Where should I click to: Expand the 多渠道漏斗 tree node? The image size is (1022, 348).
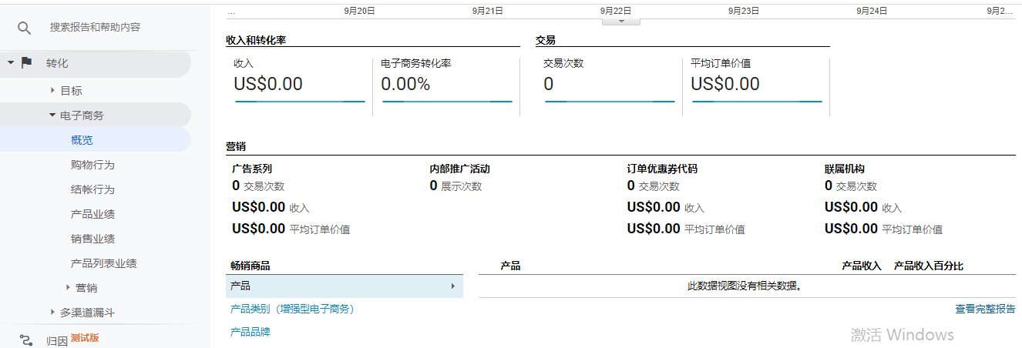pos(52,312)
